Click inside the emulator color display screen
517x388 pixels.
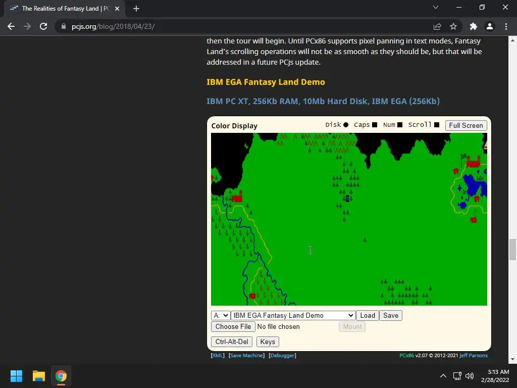[x=349, y=219]
